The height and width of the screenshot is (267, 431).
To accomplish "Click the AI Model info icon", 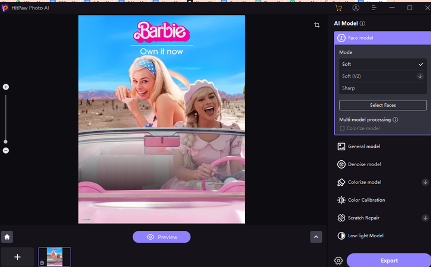I will (362, 24).
